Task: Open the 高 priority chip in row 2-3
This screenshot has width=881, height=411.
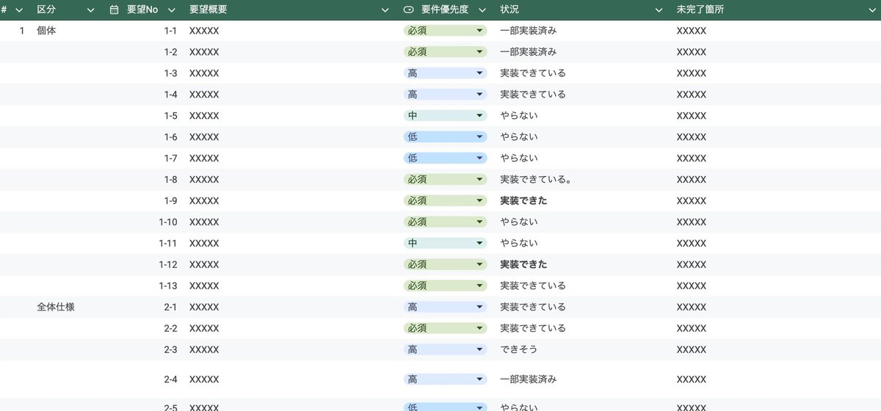Action: click(x=445, y=350)
